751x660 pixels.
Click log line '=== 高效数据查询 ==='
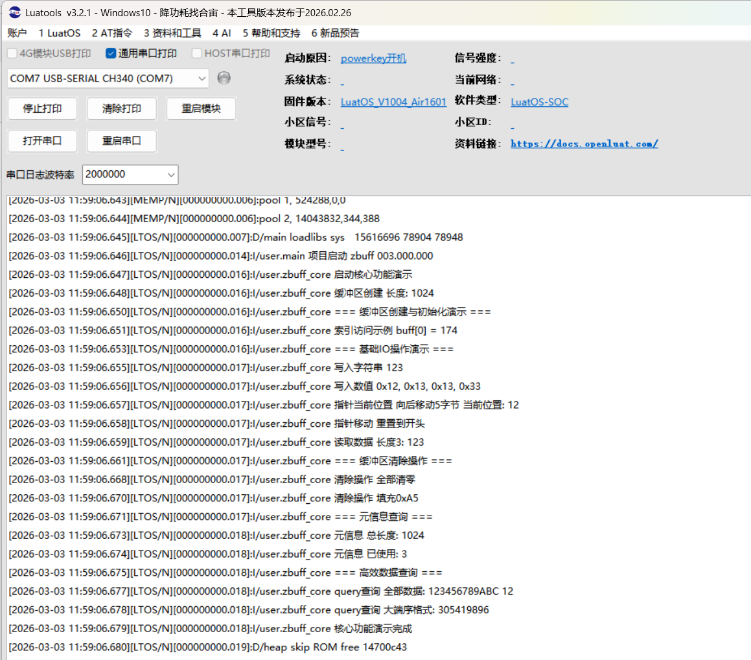225,573
